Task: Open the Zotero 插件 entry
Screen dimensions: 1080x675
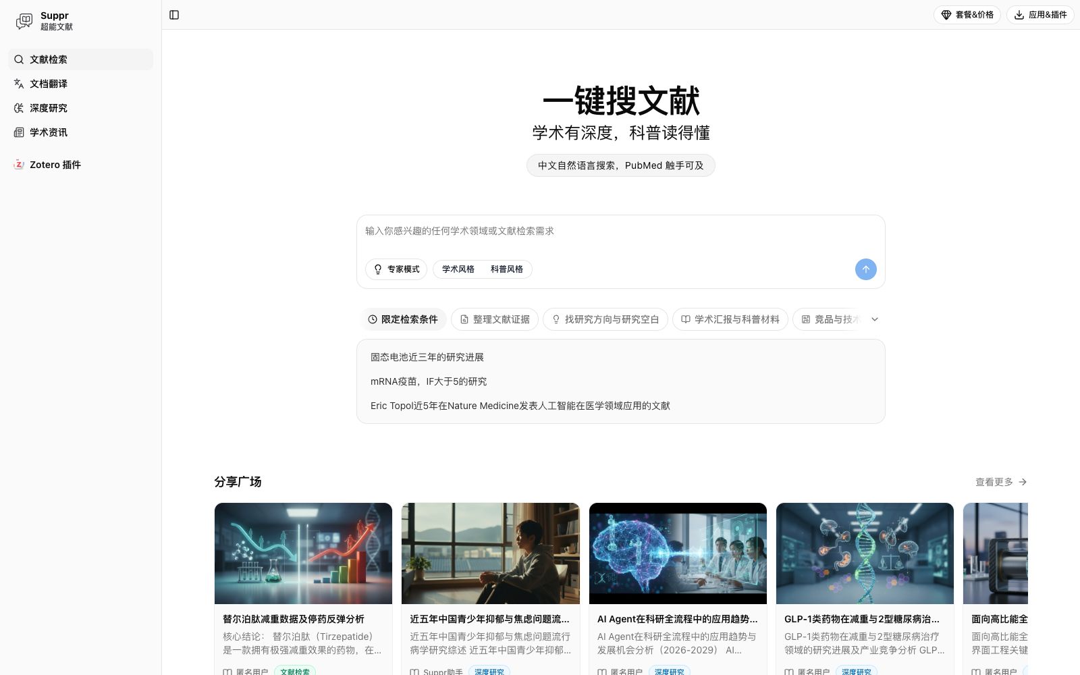Action: 80,165
